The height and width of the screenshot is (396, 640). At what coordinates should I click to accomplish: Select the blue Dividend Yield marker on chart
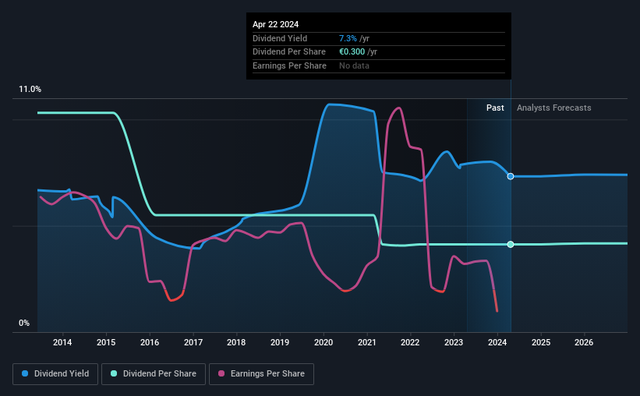point(511,176)
